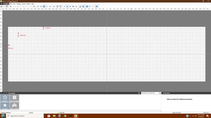Open the View menu
The width and height of the screenshot is (211, 118).
tap(14, 4)
